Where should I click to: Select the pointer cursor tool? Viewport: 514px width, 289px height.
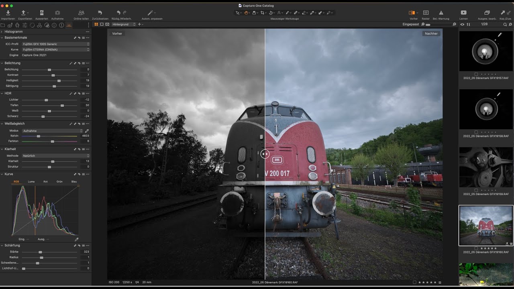(x=237, y=13)
